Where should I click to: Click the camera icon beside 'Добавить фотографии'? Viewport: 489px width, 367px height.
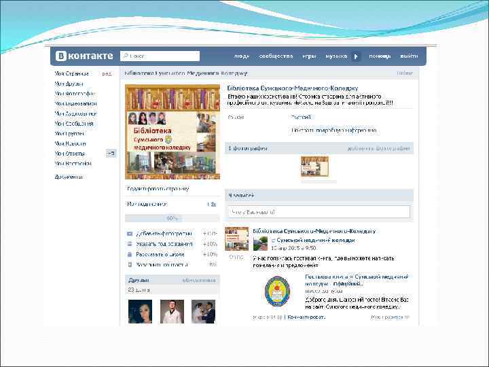coord(130,234)
